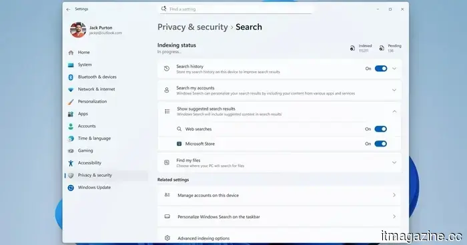This screenshot has height=245, width=467.
Task: Click the back arrow in Settings
Action: coord(69,9)
